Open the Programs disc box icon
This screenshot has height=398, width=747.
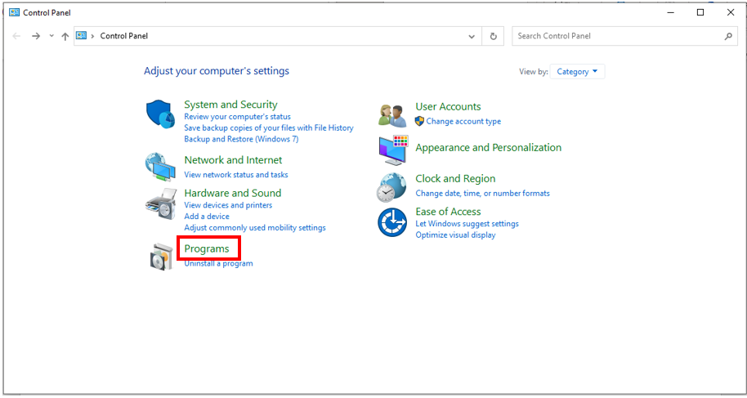[160, 257]
